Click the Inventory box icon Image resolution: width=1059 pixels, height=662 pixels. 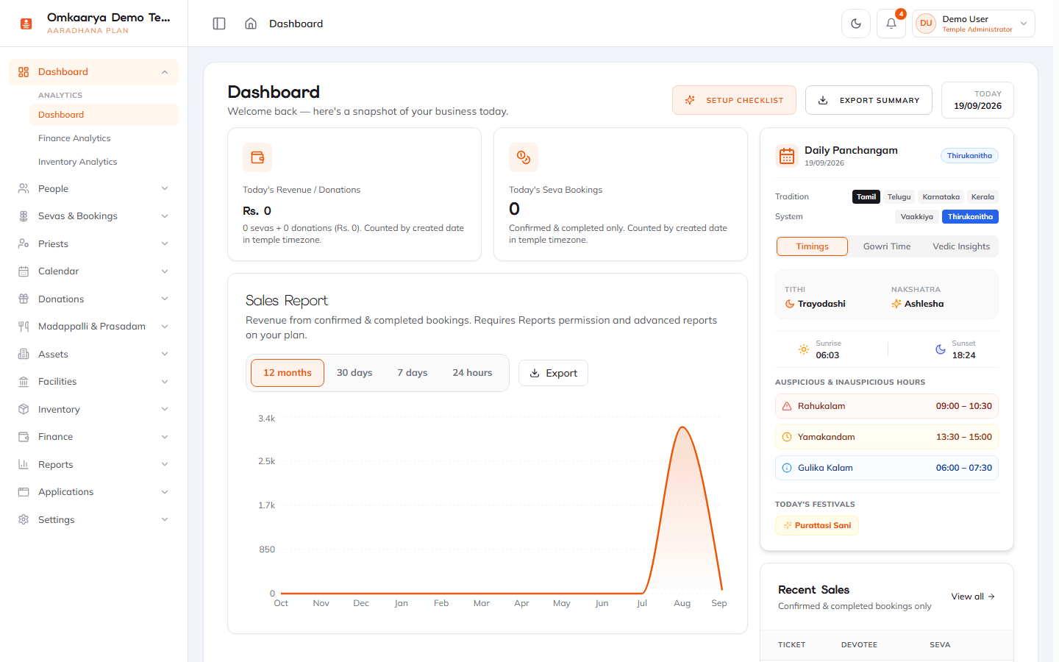pos(24,409)
